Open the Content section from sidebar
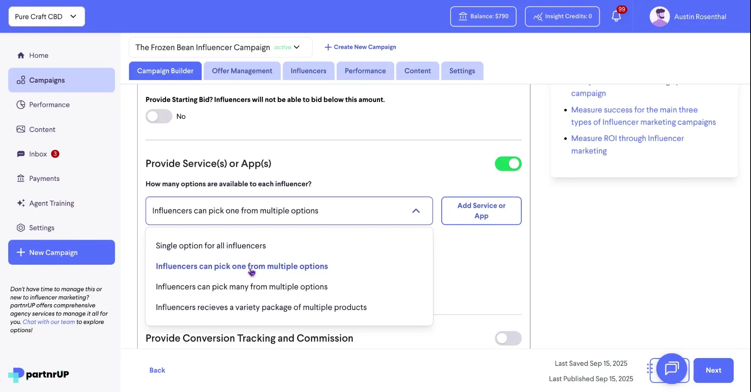 coord(42,129)
